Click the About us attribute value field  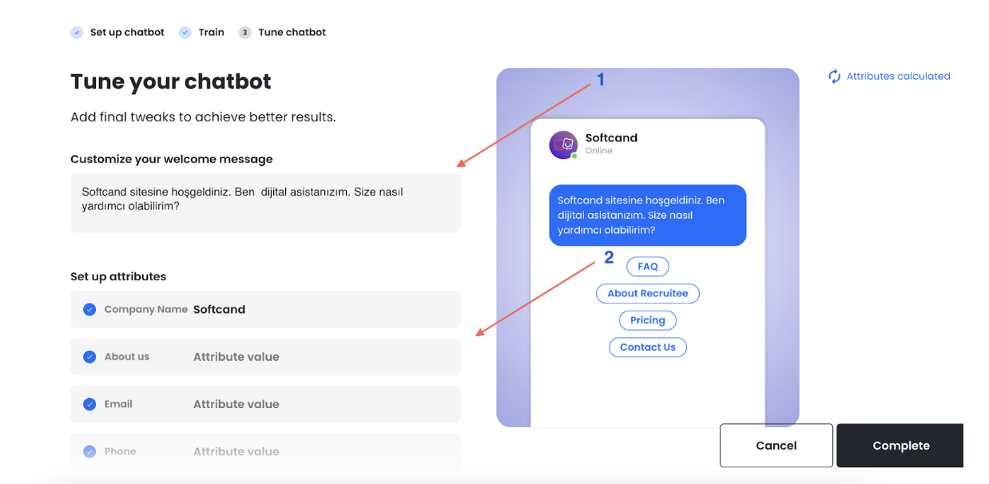pyautogui.click(x=321, y=357)
